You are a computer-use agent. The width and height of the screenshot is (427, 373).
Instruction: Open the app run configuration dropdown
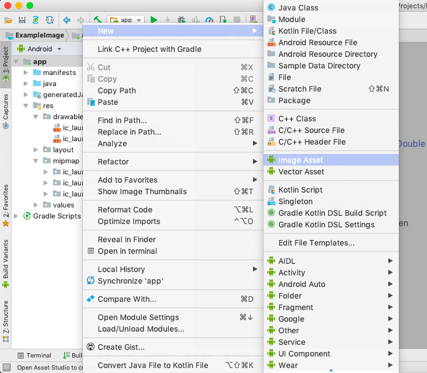tap(126, 20)
